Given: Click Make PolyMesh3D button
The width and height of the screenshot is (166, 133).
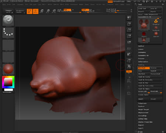Looking at the screenshot, I should pyautogui.click(x=153, y=14).
